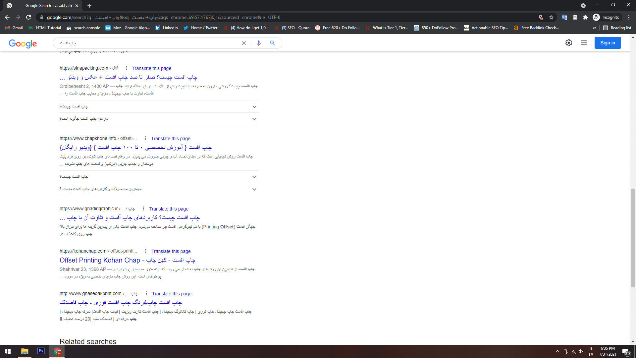Open a new tab with the plus icon

[x=89, y=6]
